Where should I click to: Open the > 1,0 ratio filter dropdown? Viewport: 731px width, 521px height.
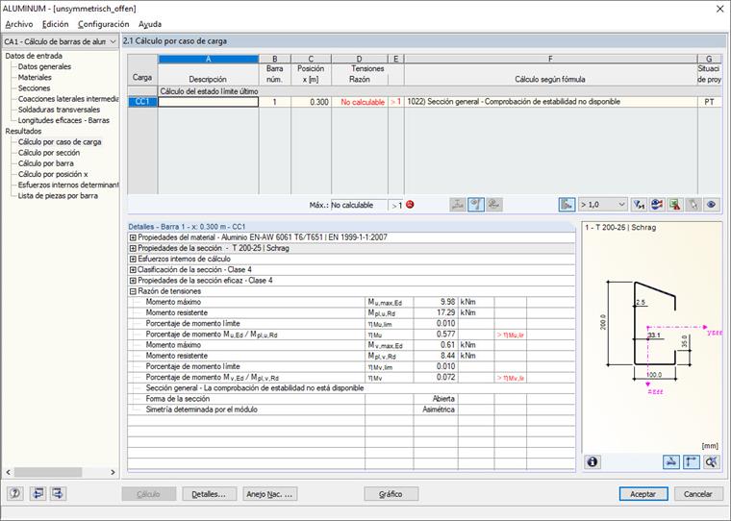tap(602, 205)
